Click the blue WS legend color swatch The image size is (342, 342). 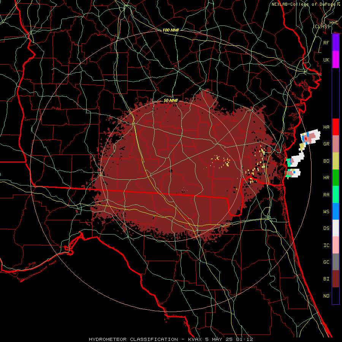tap(336, 211)
